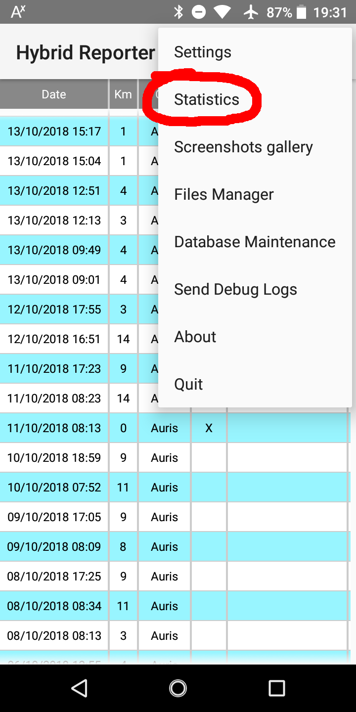
Task: Tap the Back navigation arrow icon
Action: 79,688
